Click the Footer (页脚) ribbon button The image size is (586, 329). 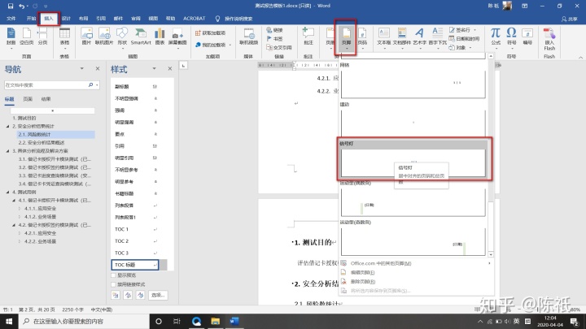(346, 37)
